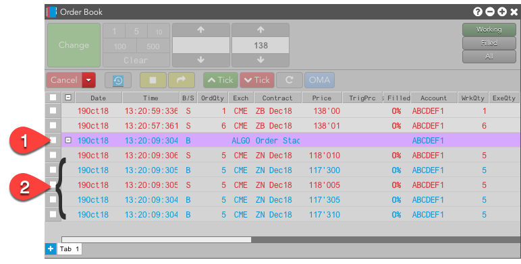Sort by the TrigPrc column header
The height and width of the screenshot is (264, 521).
[362, 98]
